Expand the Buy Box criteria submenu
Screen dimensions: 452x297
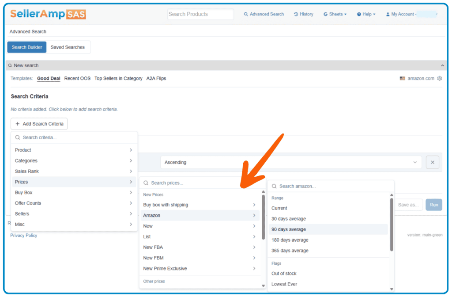pyautogui.click(x=74, y=193)
